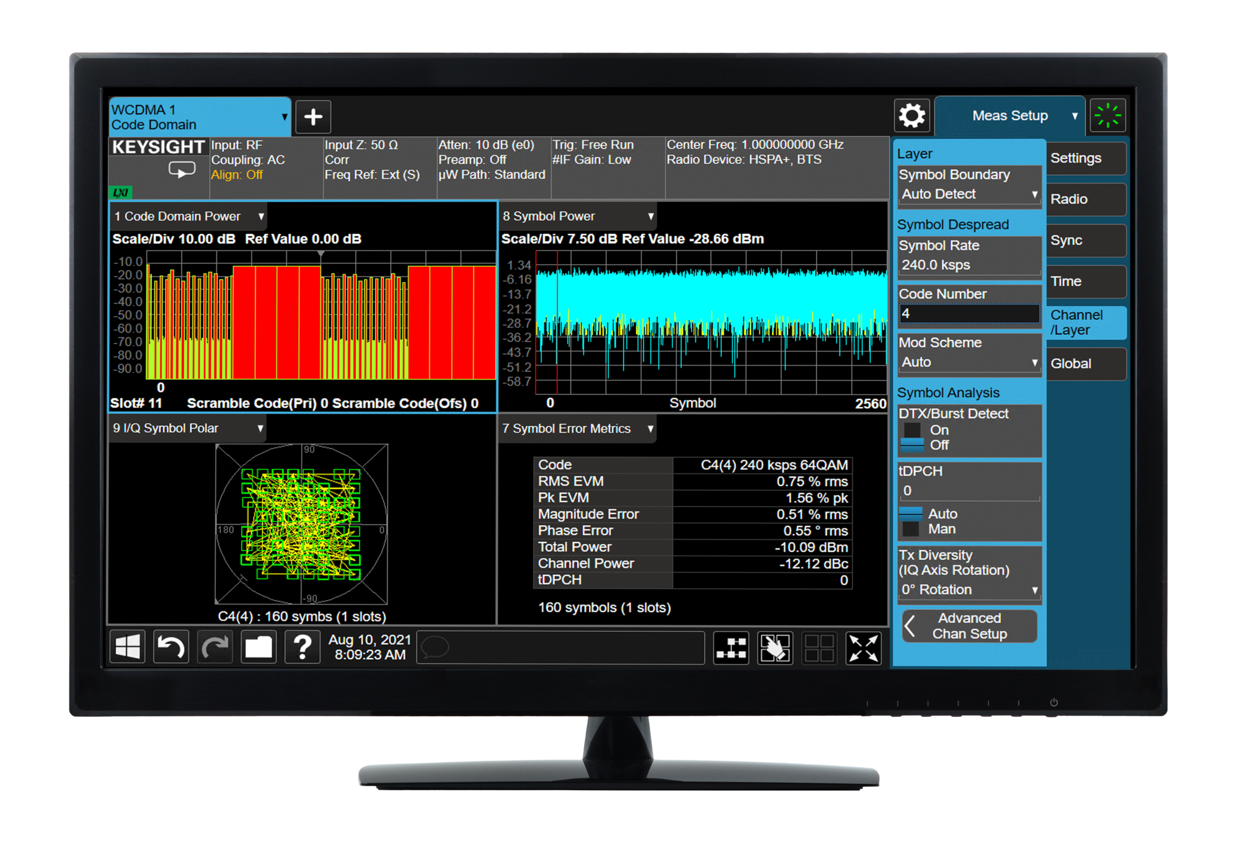Toggle full screen with the arrows icon
The height and width of the screenshot is (844, 1240).
863,648
